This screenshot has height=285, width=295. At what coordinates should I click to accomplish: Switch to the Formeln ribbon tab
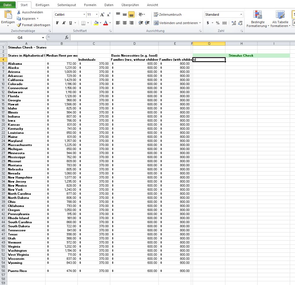point(90,5)
